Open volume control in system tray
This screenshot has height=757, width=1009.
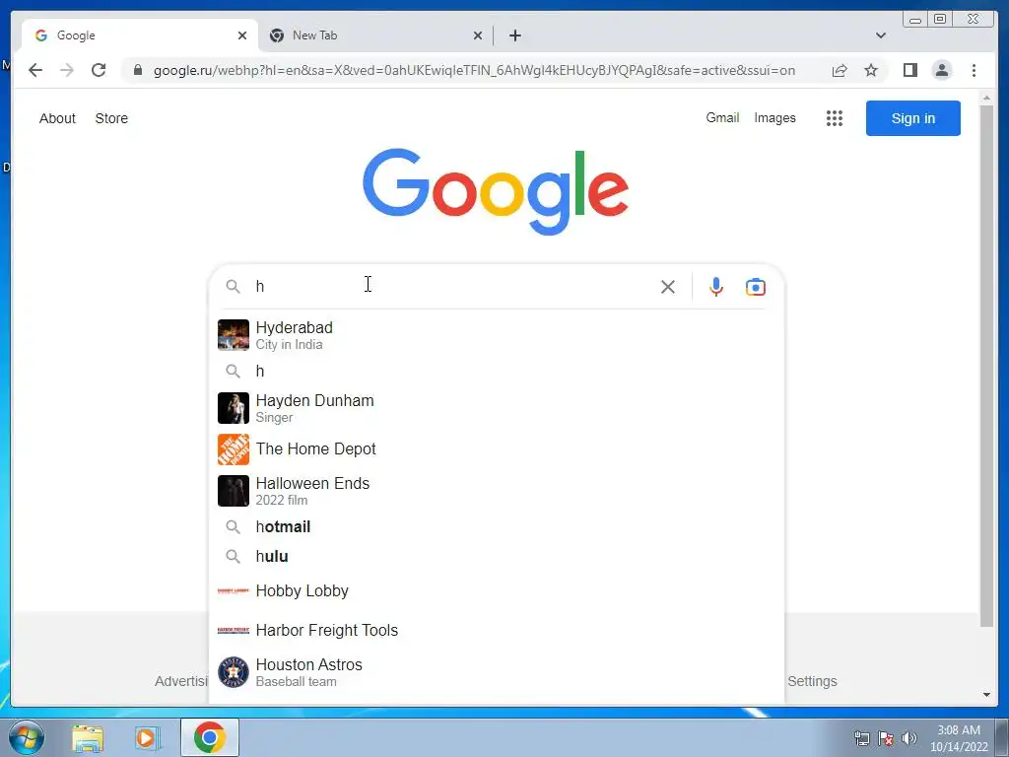coord(909,738)
